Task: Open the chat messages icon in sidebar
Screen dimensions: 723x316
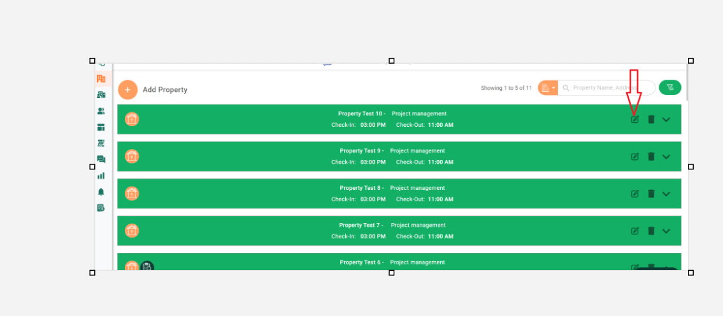Action: 101,160
